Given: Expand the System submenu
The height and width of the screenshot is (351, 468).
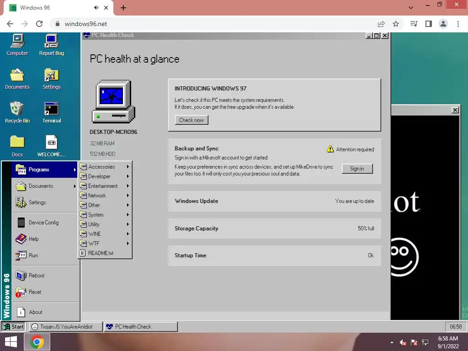Looking at the screenshot, I should click(x=105, y=215).
